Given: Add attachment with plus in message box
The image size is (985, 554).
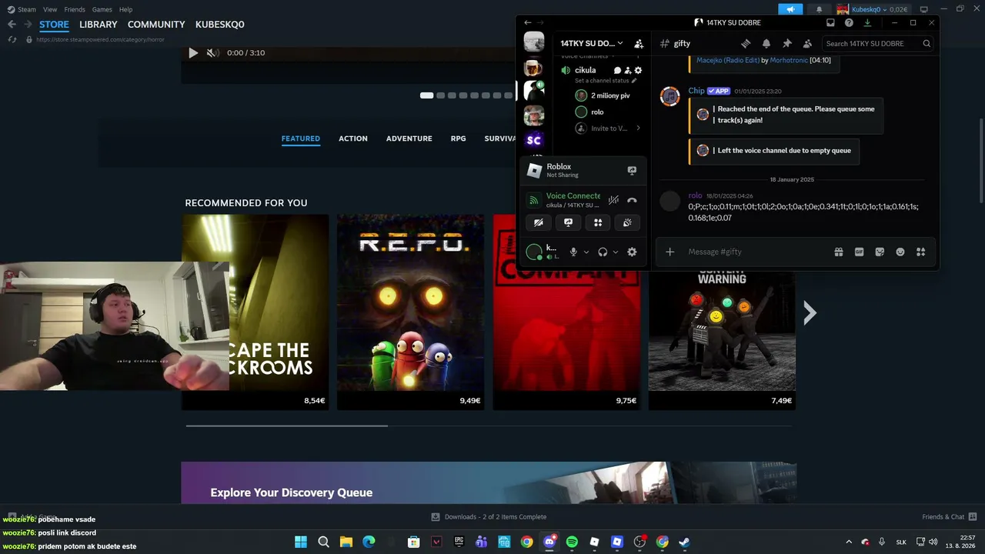Looking at the screenshot, I should click(x=669, y=252).
